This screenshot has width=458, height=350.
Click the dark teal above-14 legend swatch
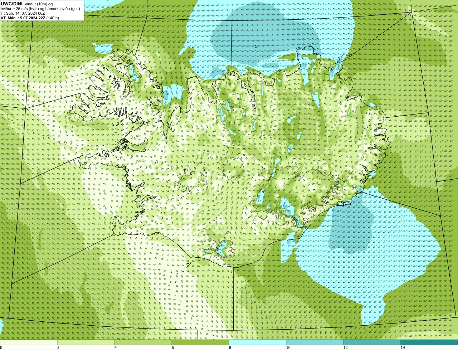tap(429, 342)
